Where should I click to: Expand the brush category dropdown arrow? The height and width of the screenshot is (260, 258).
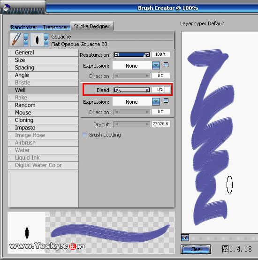coord(26,40)
